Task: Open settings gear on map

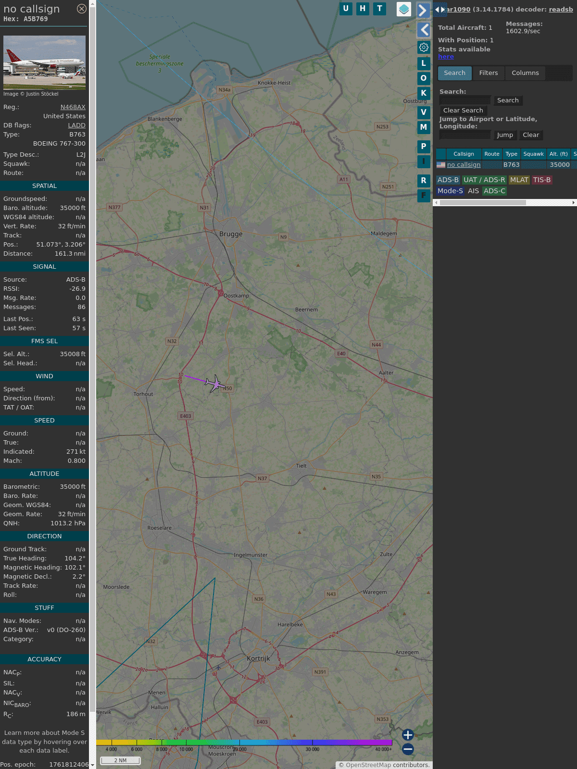Action: coord(424,47)
